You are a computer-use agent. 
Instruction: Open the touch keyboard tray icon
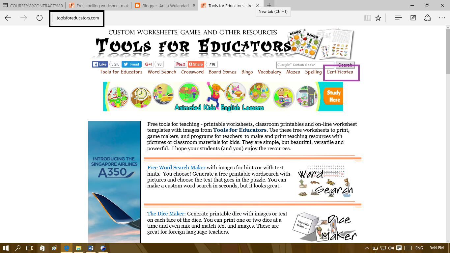point(408,248)
